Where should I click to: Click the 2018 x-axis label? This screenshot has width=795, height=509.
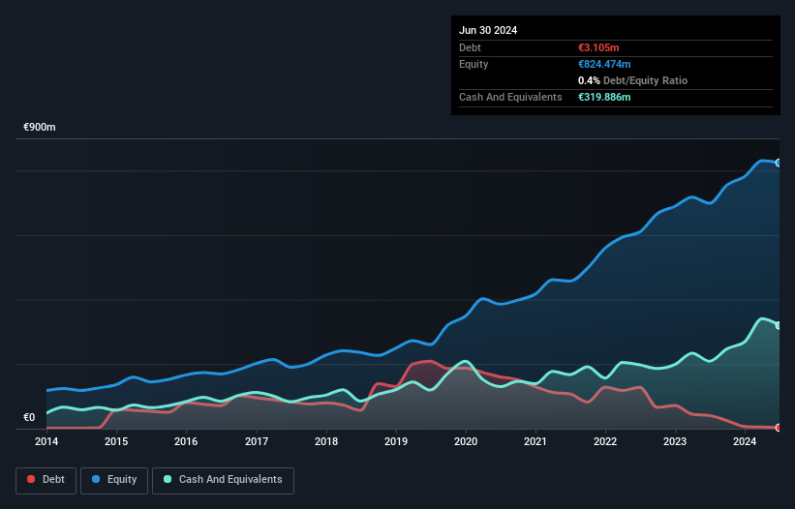[326, 441]
